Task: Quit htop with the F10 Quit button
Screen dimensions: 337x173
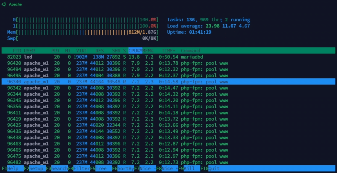Action: pyautogui.click(x=210, y=168)
